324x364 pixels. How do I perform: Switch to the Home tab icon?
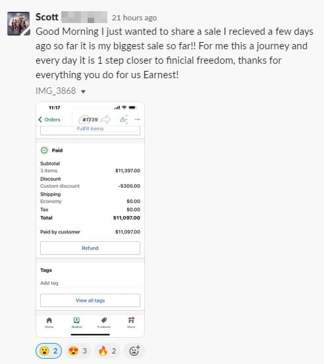49,321
